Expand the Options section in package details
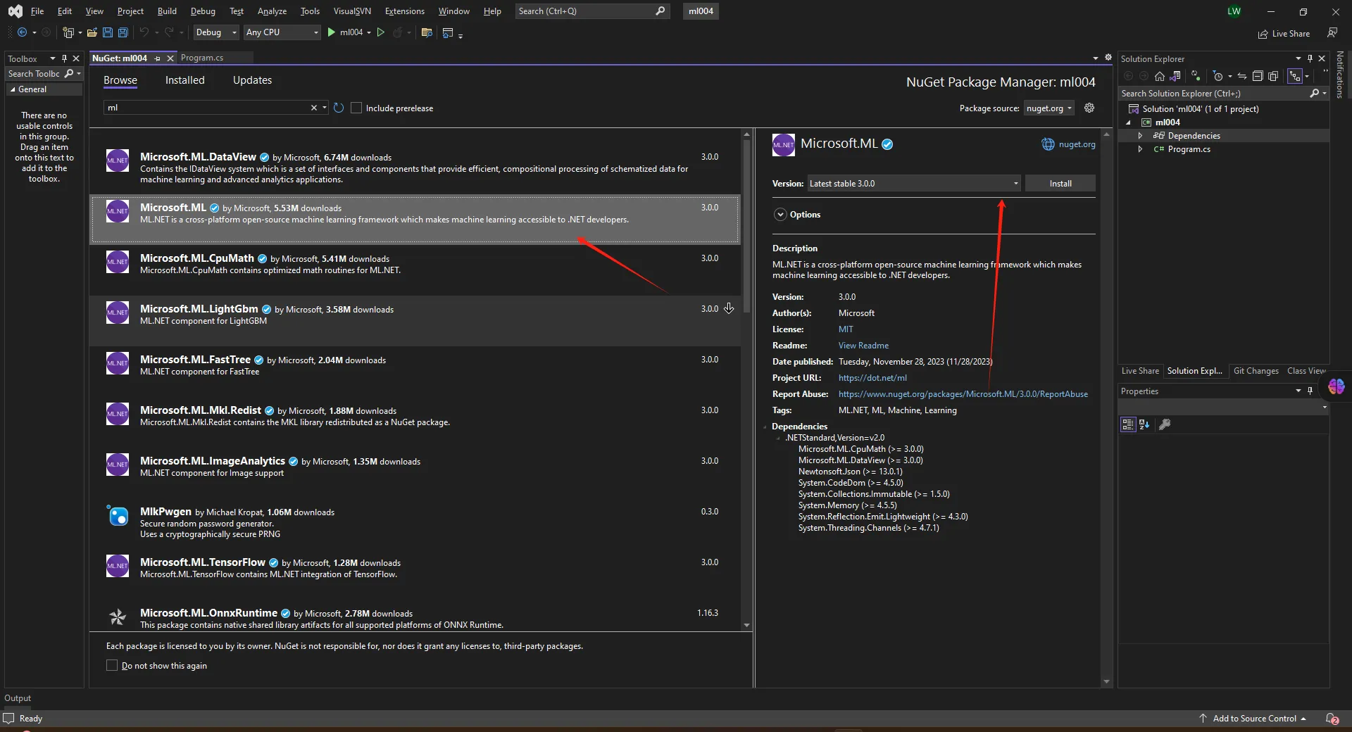This screenshot has width=1352, height=732. click(x=780, y=215)
